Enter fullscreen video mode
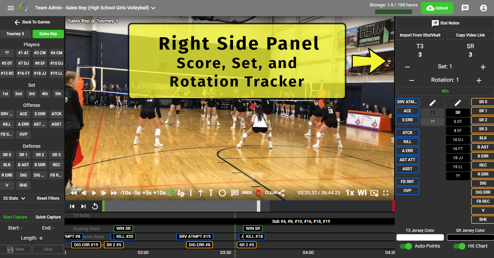494x258 pixels. point(386,193)
